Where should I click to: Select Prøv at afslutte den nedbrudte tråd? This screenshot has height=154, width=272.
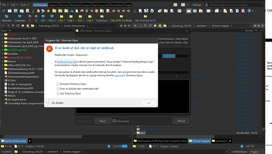pyautogui.click(x=58, y=89)
